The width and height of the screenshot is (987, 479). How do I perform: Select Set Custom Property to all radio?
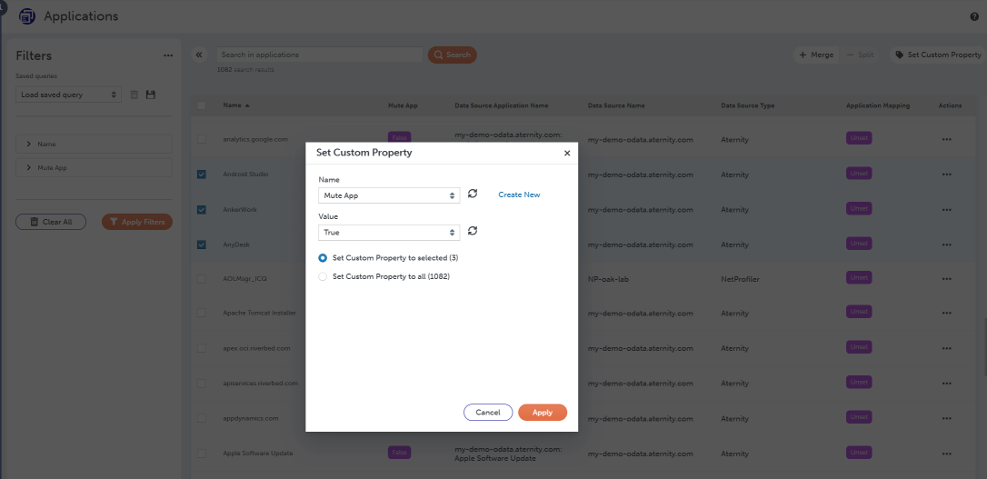[x=323, y=276]
